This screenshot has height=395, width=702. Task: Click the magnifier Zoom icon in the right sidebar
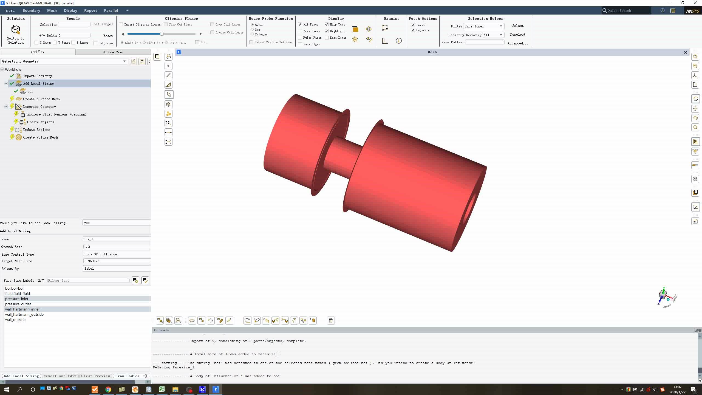[x=696, y=127]
